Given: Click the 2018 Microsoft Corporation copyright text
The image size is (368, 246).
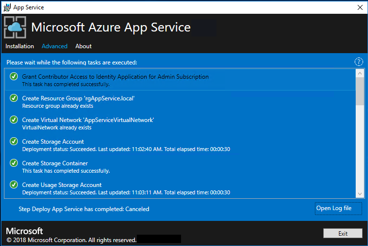Looking at the screenshot, I should [71, 240].
